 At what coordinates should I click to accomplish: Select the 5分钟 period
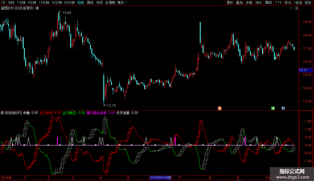pos(32,3)
